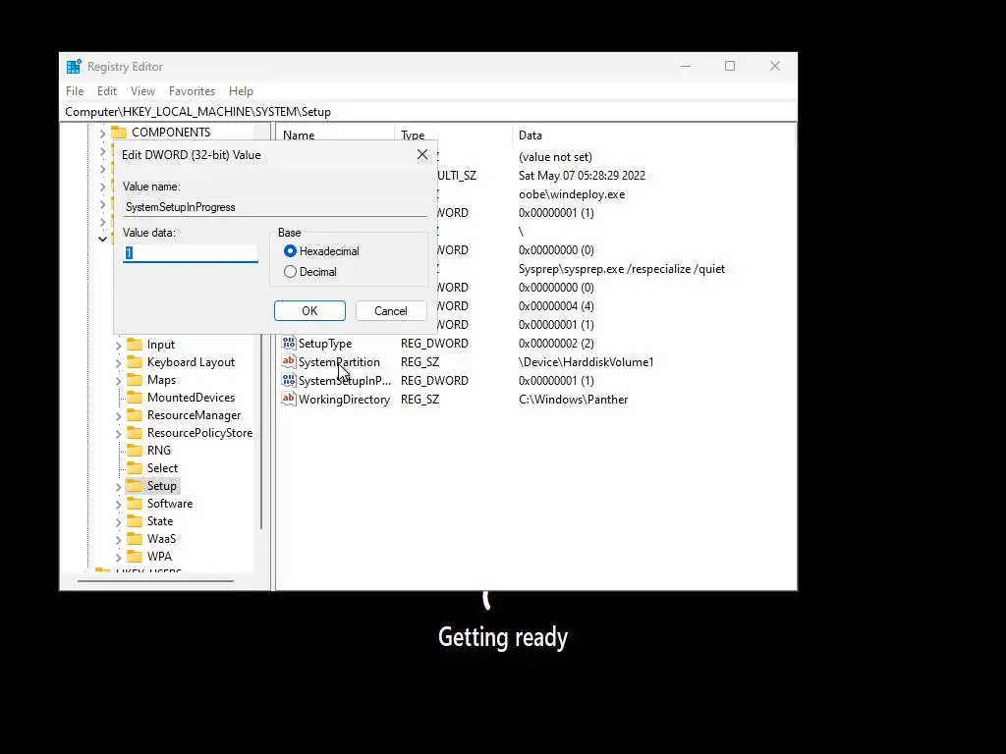Click the tree pane horizontal scrollbar
This screenshot has width=1006, height=754.
[x=155, y=581]
